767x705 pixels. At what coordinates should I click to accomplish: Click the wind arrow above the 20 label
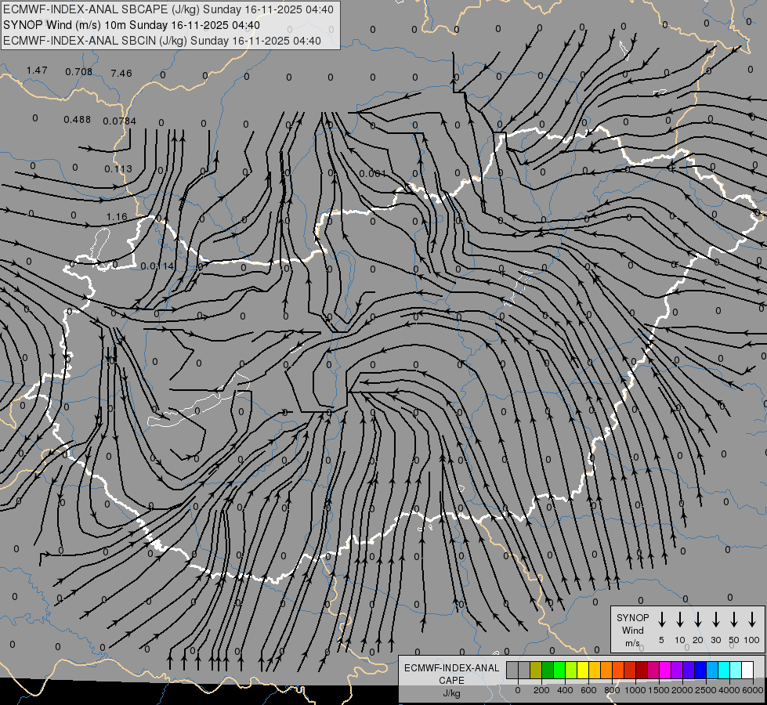click(x=698, y=620)
